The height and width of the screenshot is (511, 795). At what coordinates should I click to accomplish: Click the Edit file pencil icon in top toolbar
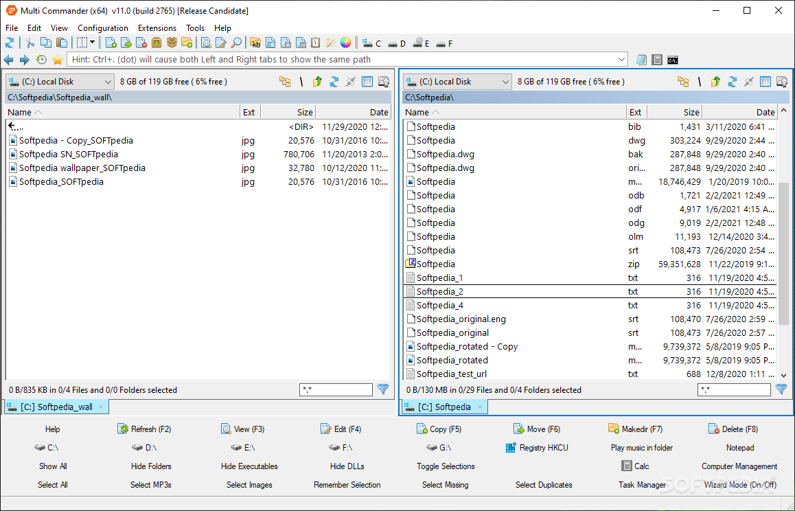(220, 43)
